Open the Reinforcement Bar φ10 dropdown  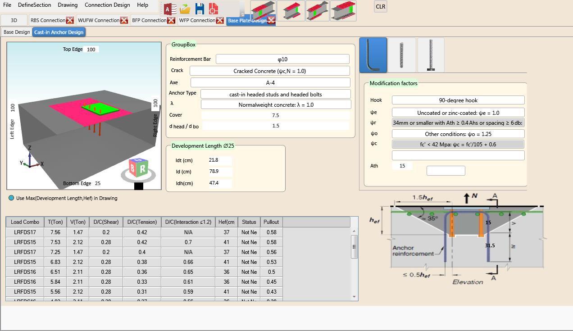pyautogui.click(x=282, y=59)
